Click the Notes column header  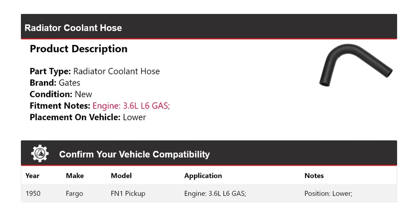click(x=314, y=175)
